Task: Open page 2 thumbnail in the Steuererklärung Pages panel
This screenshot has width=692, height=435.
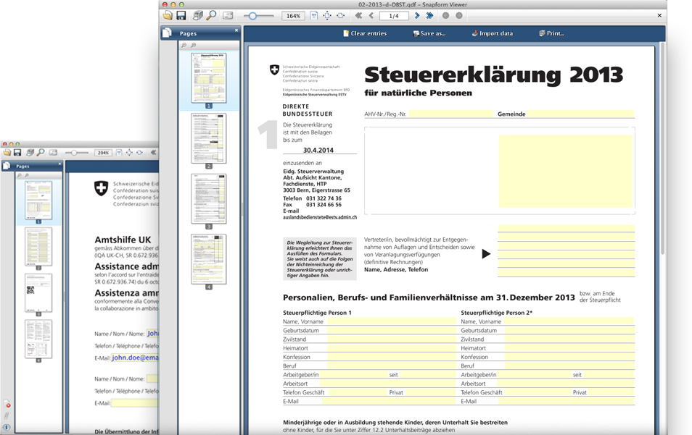Action: (208, 138)
